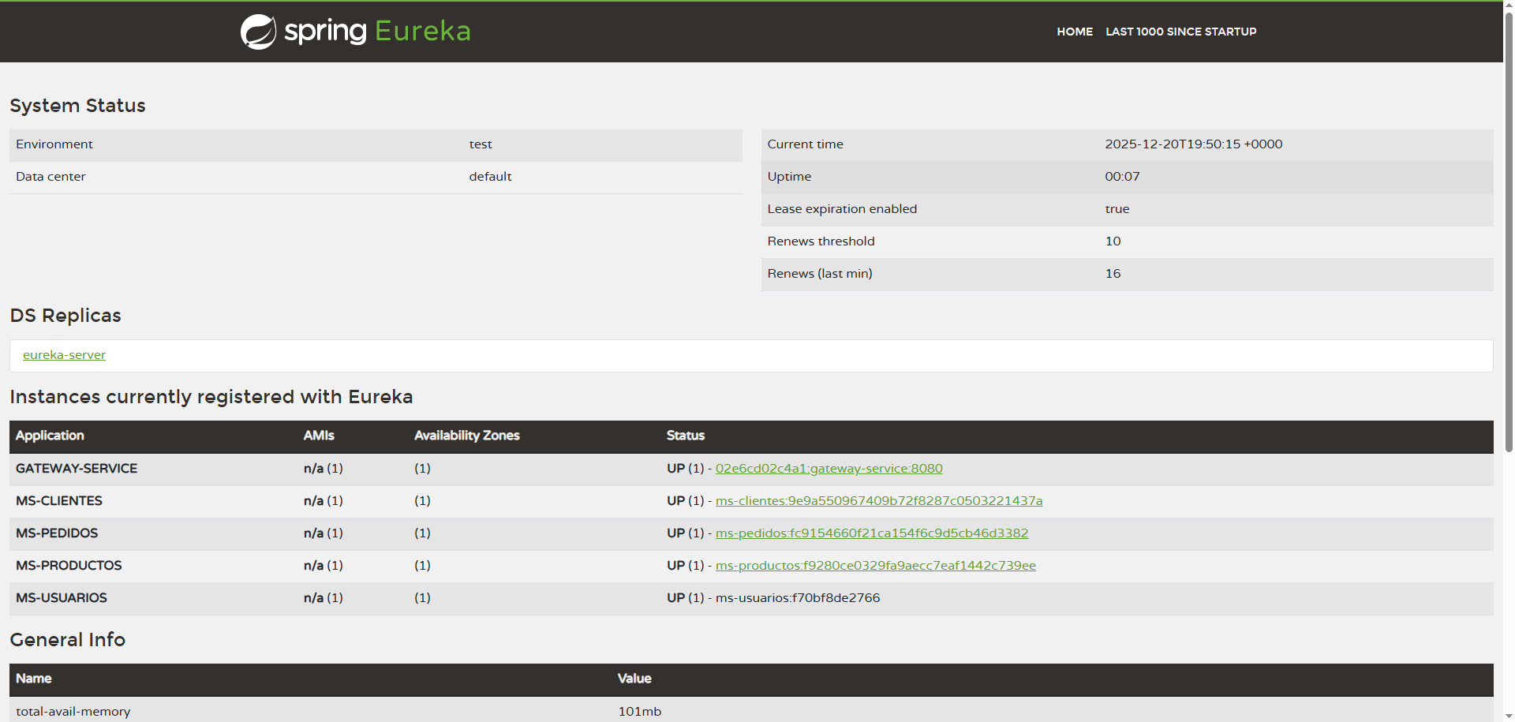The width and height of the screenshot is (1515, 722).
Task: Click the ms-usuarios:f70bf8de2766 instance text
Action: 797,598
